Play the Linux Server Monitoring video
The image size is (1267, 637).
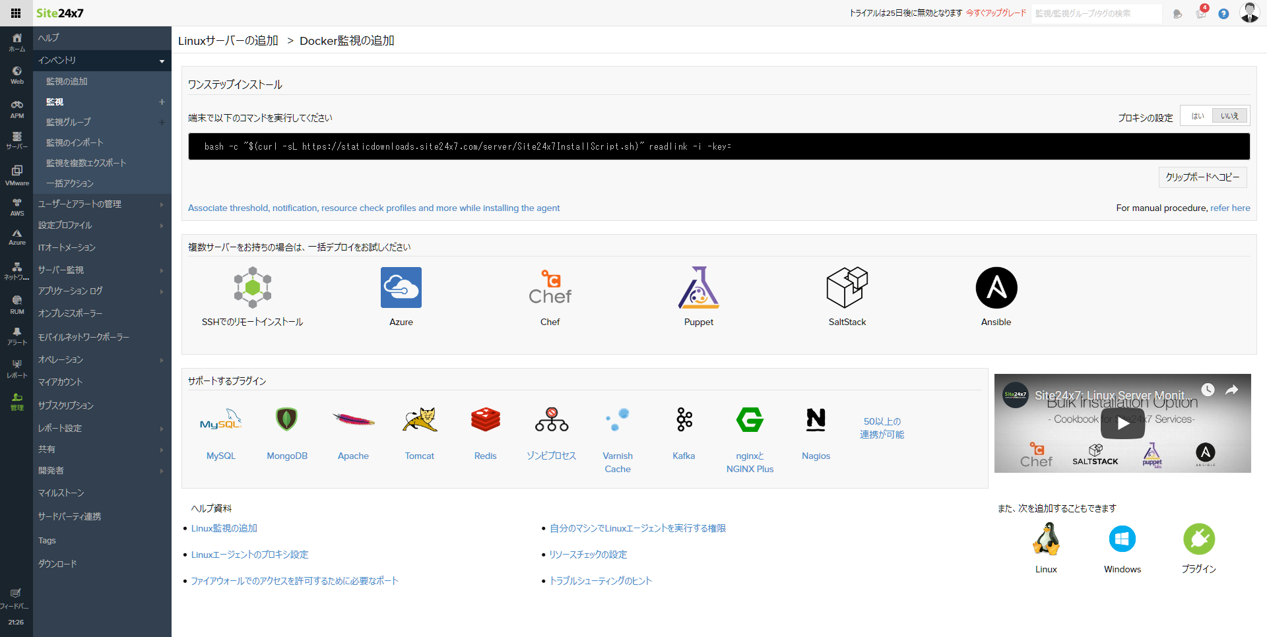coord(1122,423)
